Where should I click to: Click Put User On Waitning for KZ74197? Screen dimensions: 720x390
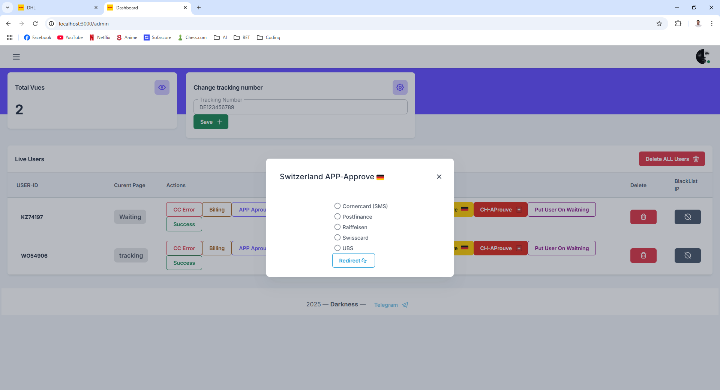(x=562, y=210)
